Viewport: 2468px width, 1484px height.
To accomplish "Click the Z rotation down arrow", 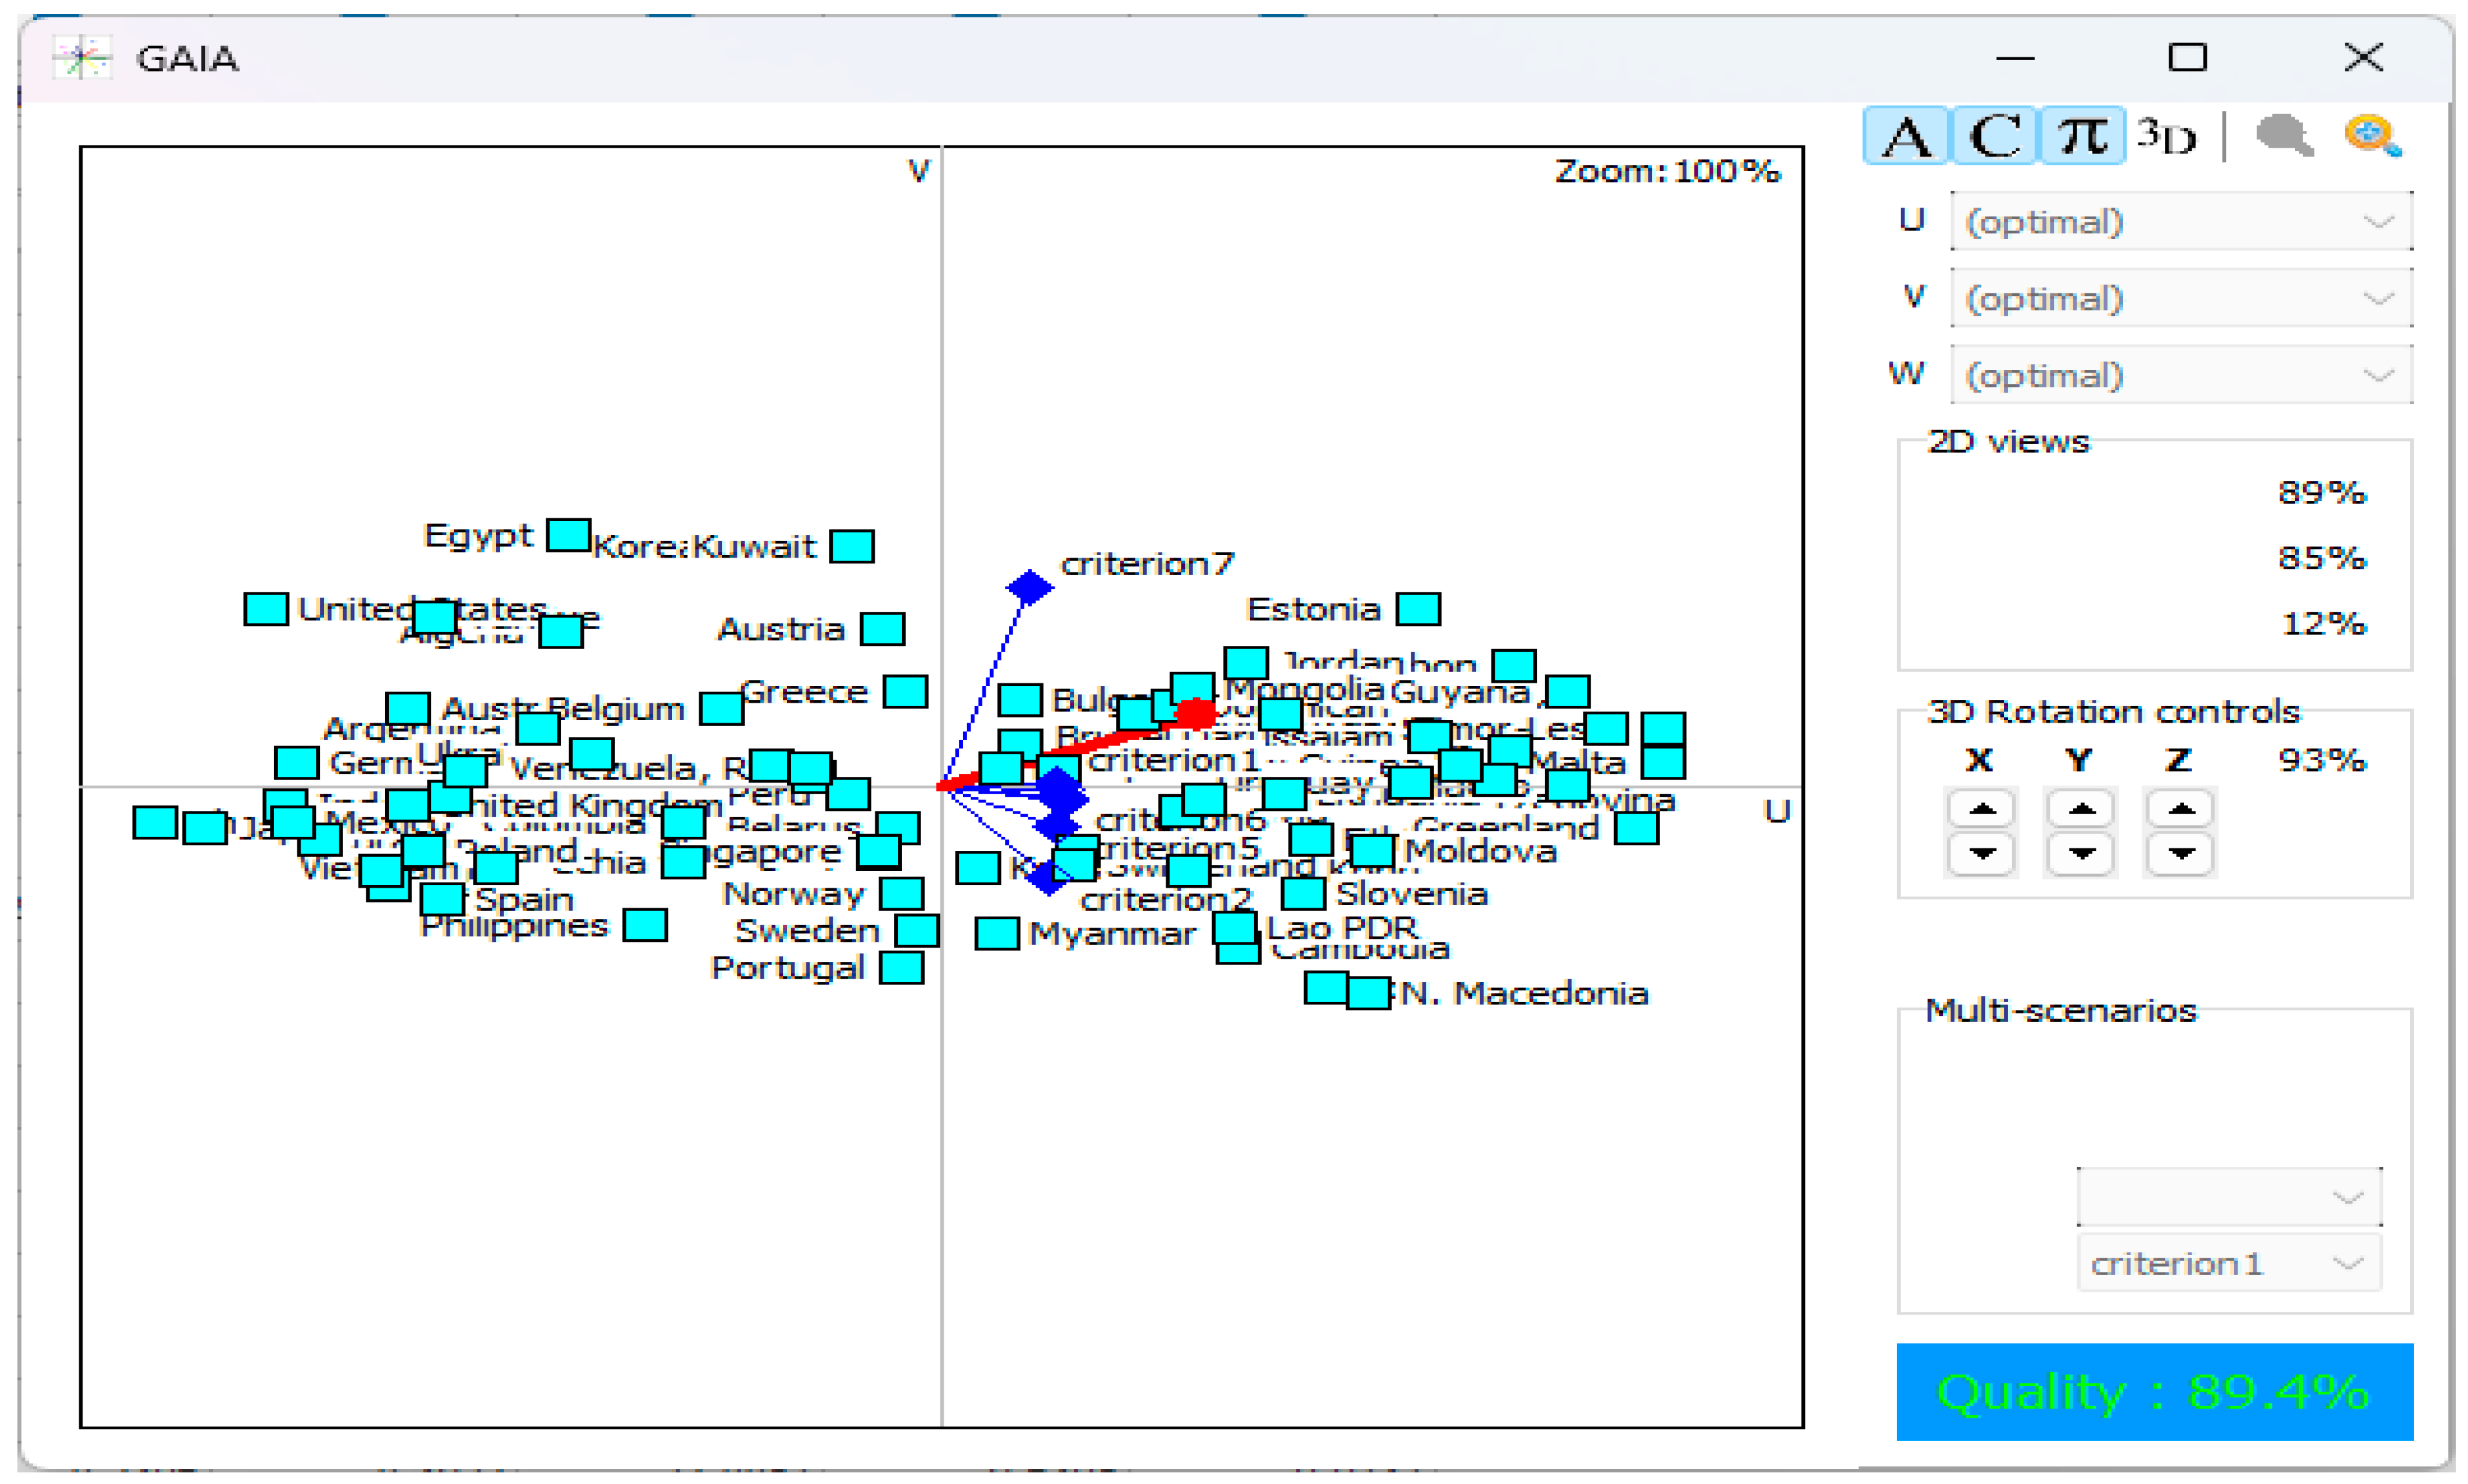I will 2181,854.
